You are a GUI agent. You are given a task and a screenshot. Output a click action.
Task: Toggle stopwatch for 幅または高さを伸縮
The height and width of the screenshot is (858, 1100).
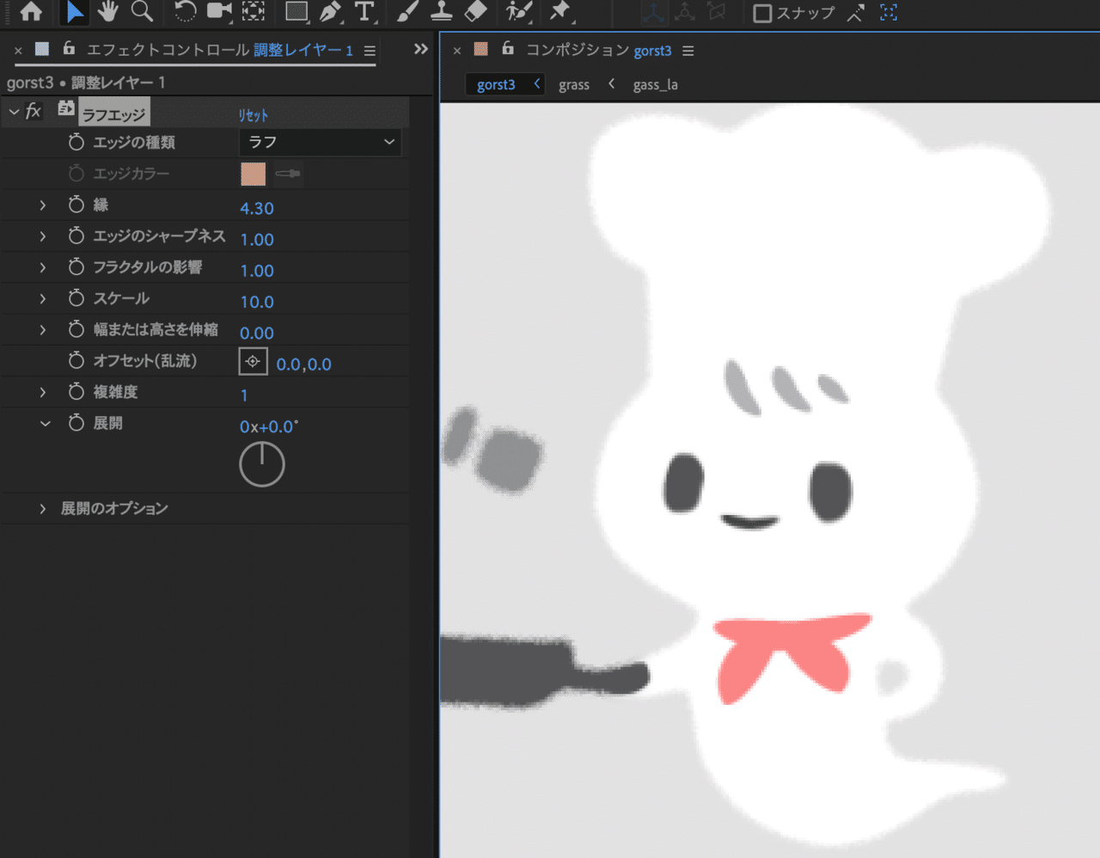76,328
